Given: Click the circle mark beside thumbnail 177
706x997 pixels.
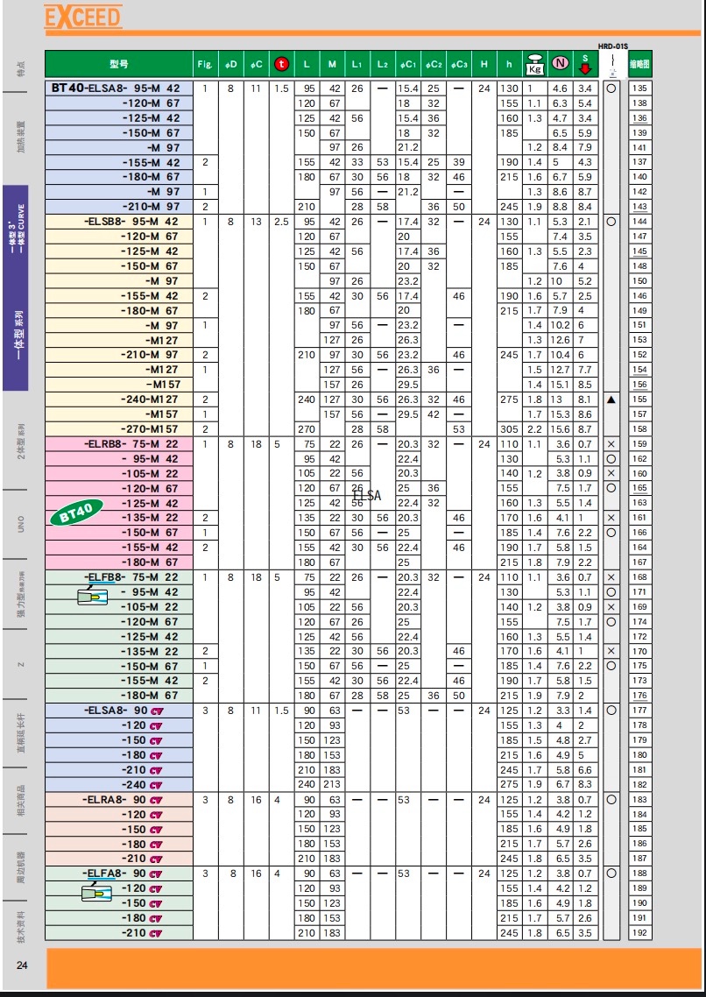Looking at the screenshot, I should tap(611, 711).
